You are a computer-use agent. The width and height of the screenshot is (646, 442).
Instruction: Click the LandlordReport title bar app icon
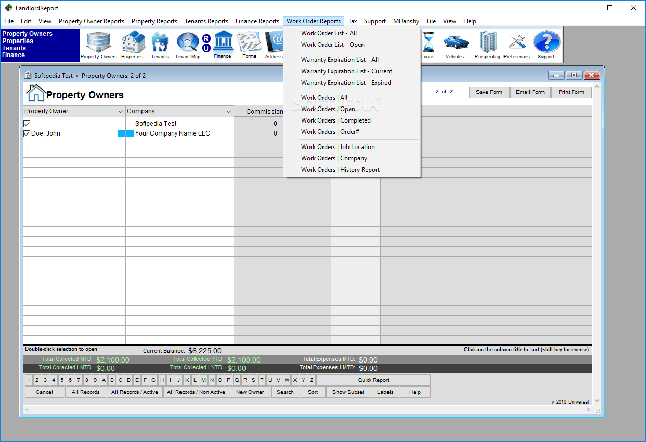click(x=8, y=8)
